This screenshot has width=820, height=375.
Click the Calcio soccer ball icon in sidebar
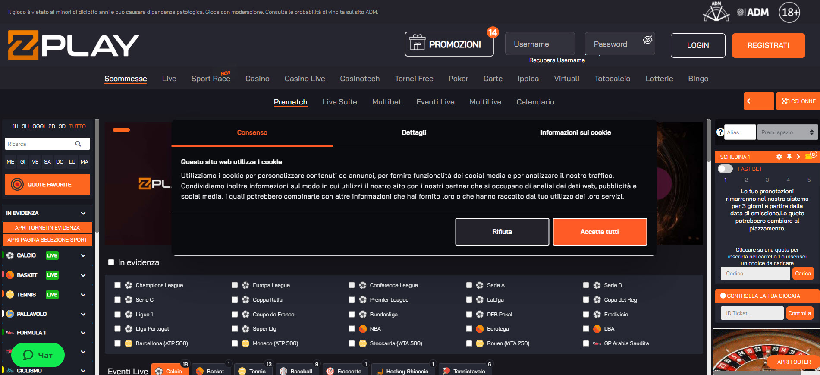click(10, 255)
